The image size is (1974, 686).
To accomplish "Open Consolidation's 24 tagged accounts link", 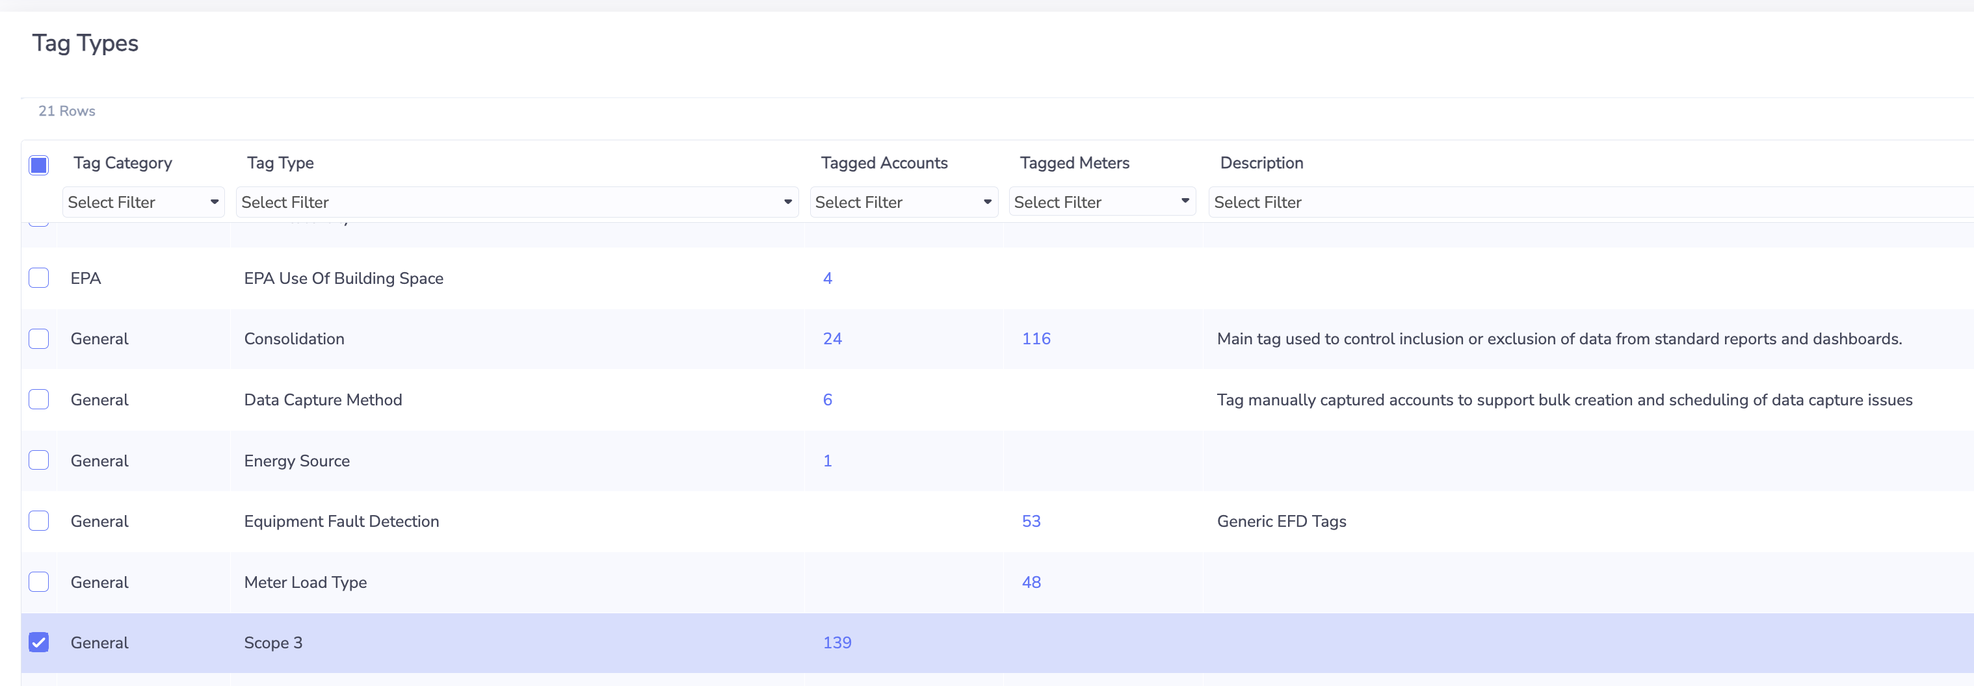I will pyautogui.click(x=832, y=338).
